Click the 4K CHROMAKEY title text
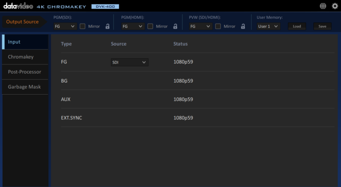This screenshot has height=187, width=341. (61, 7)
